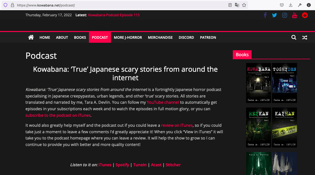Click the translate page icon
The height and width of the screenshot is (175, 315).
point(237,5)
